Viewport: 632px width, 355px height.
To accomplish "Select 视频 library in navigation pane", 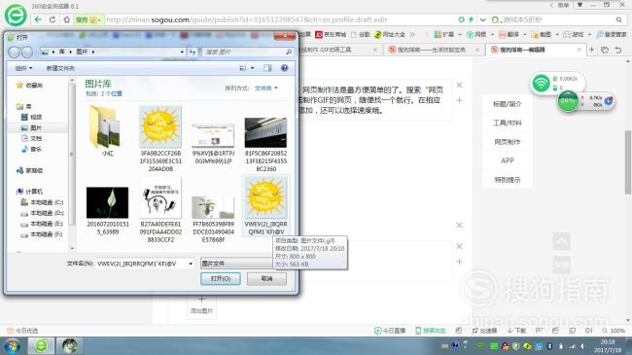I will [31, 117].
